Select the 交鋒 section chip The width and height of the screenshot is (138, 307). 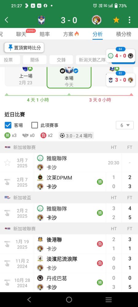[x=61, y=60]
